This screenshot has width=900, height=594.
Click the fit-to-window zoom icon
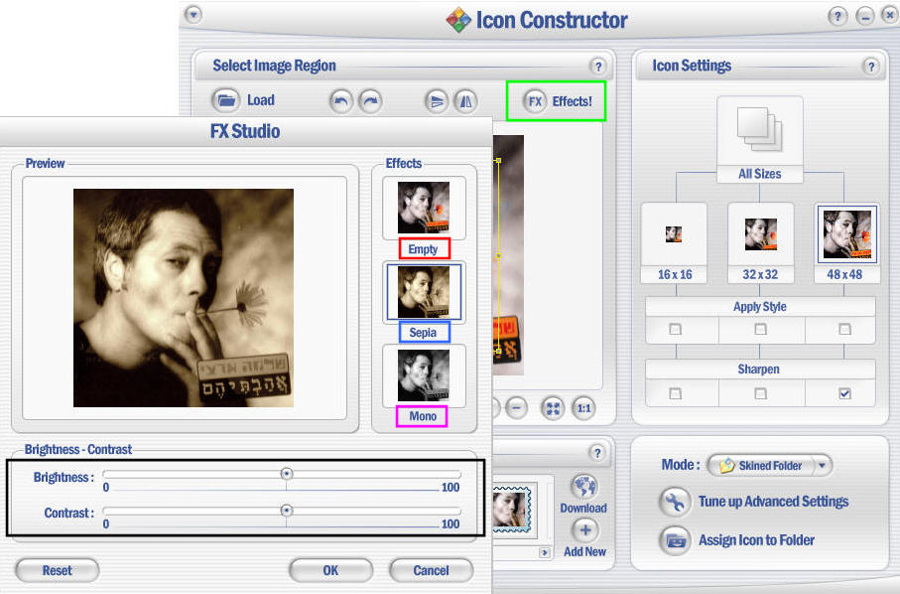552,407
